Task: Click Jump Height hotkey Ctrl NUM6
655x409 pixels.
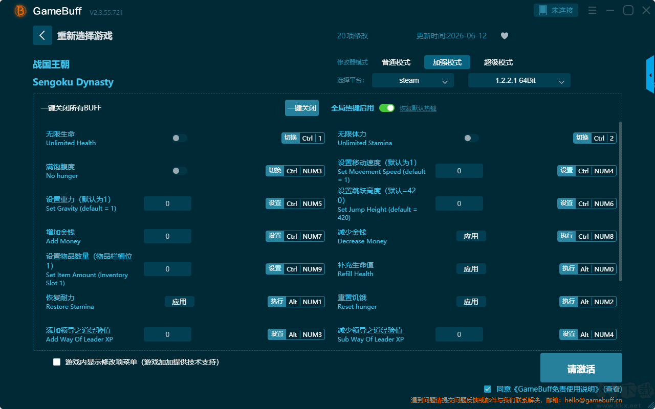Action: click(x=587, y=203)
